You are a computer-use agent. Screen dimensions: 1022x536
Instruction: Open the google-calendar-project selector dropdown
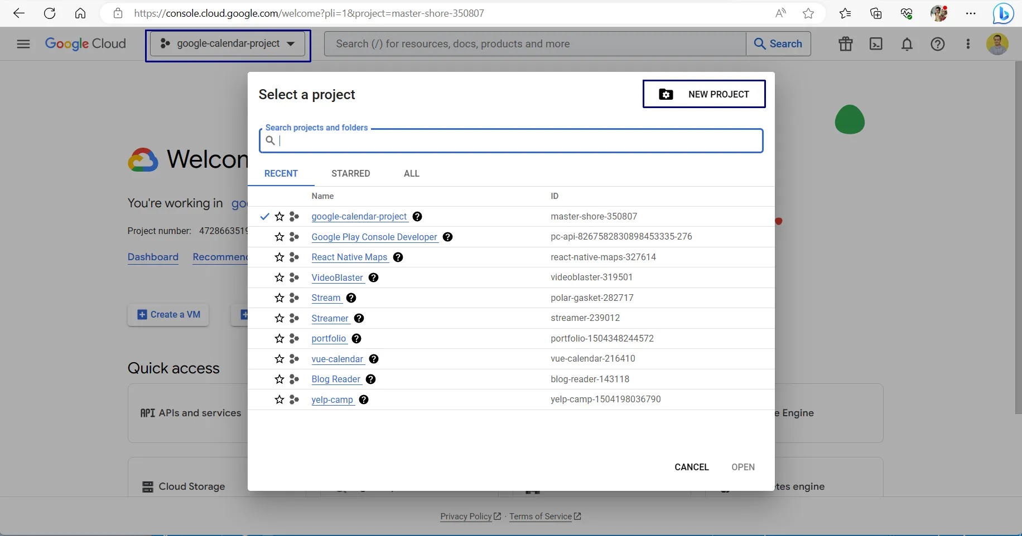coord(228,44)
